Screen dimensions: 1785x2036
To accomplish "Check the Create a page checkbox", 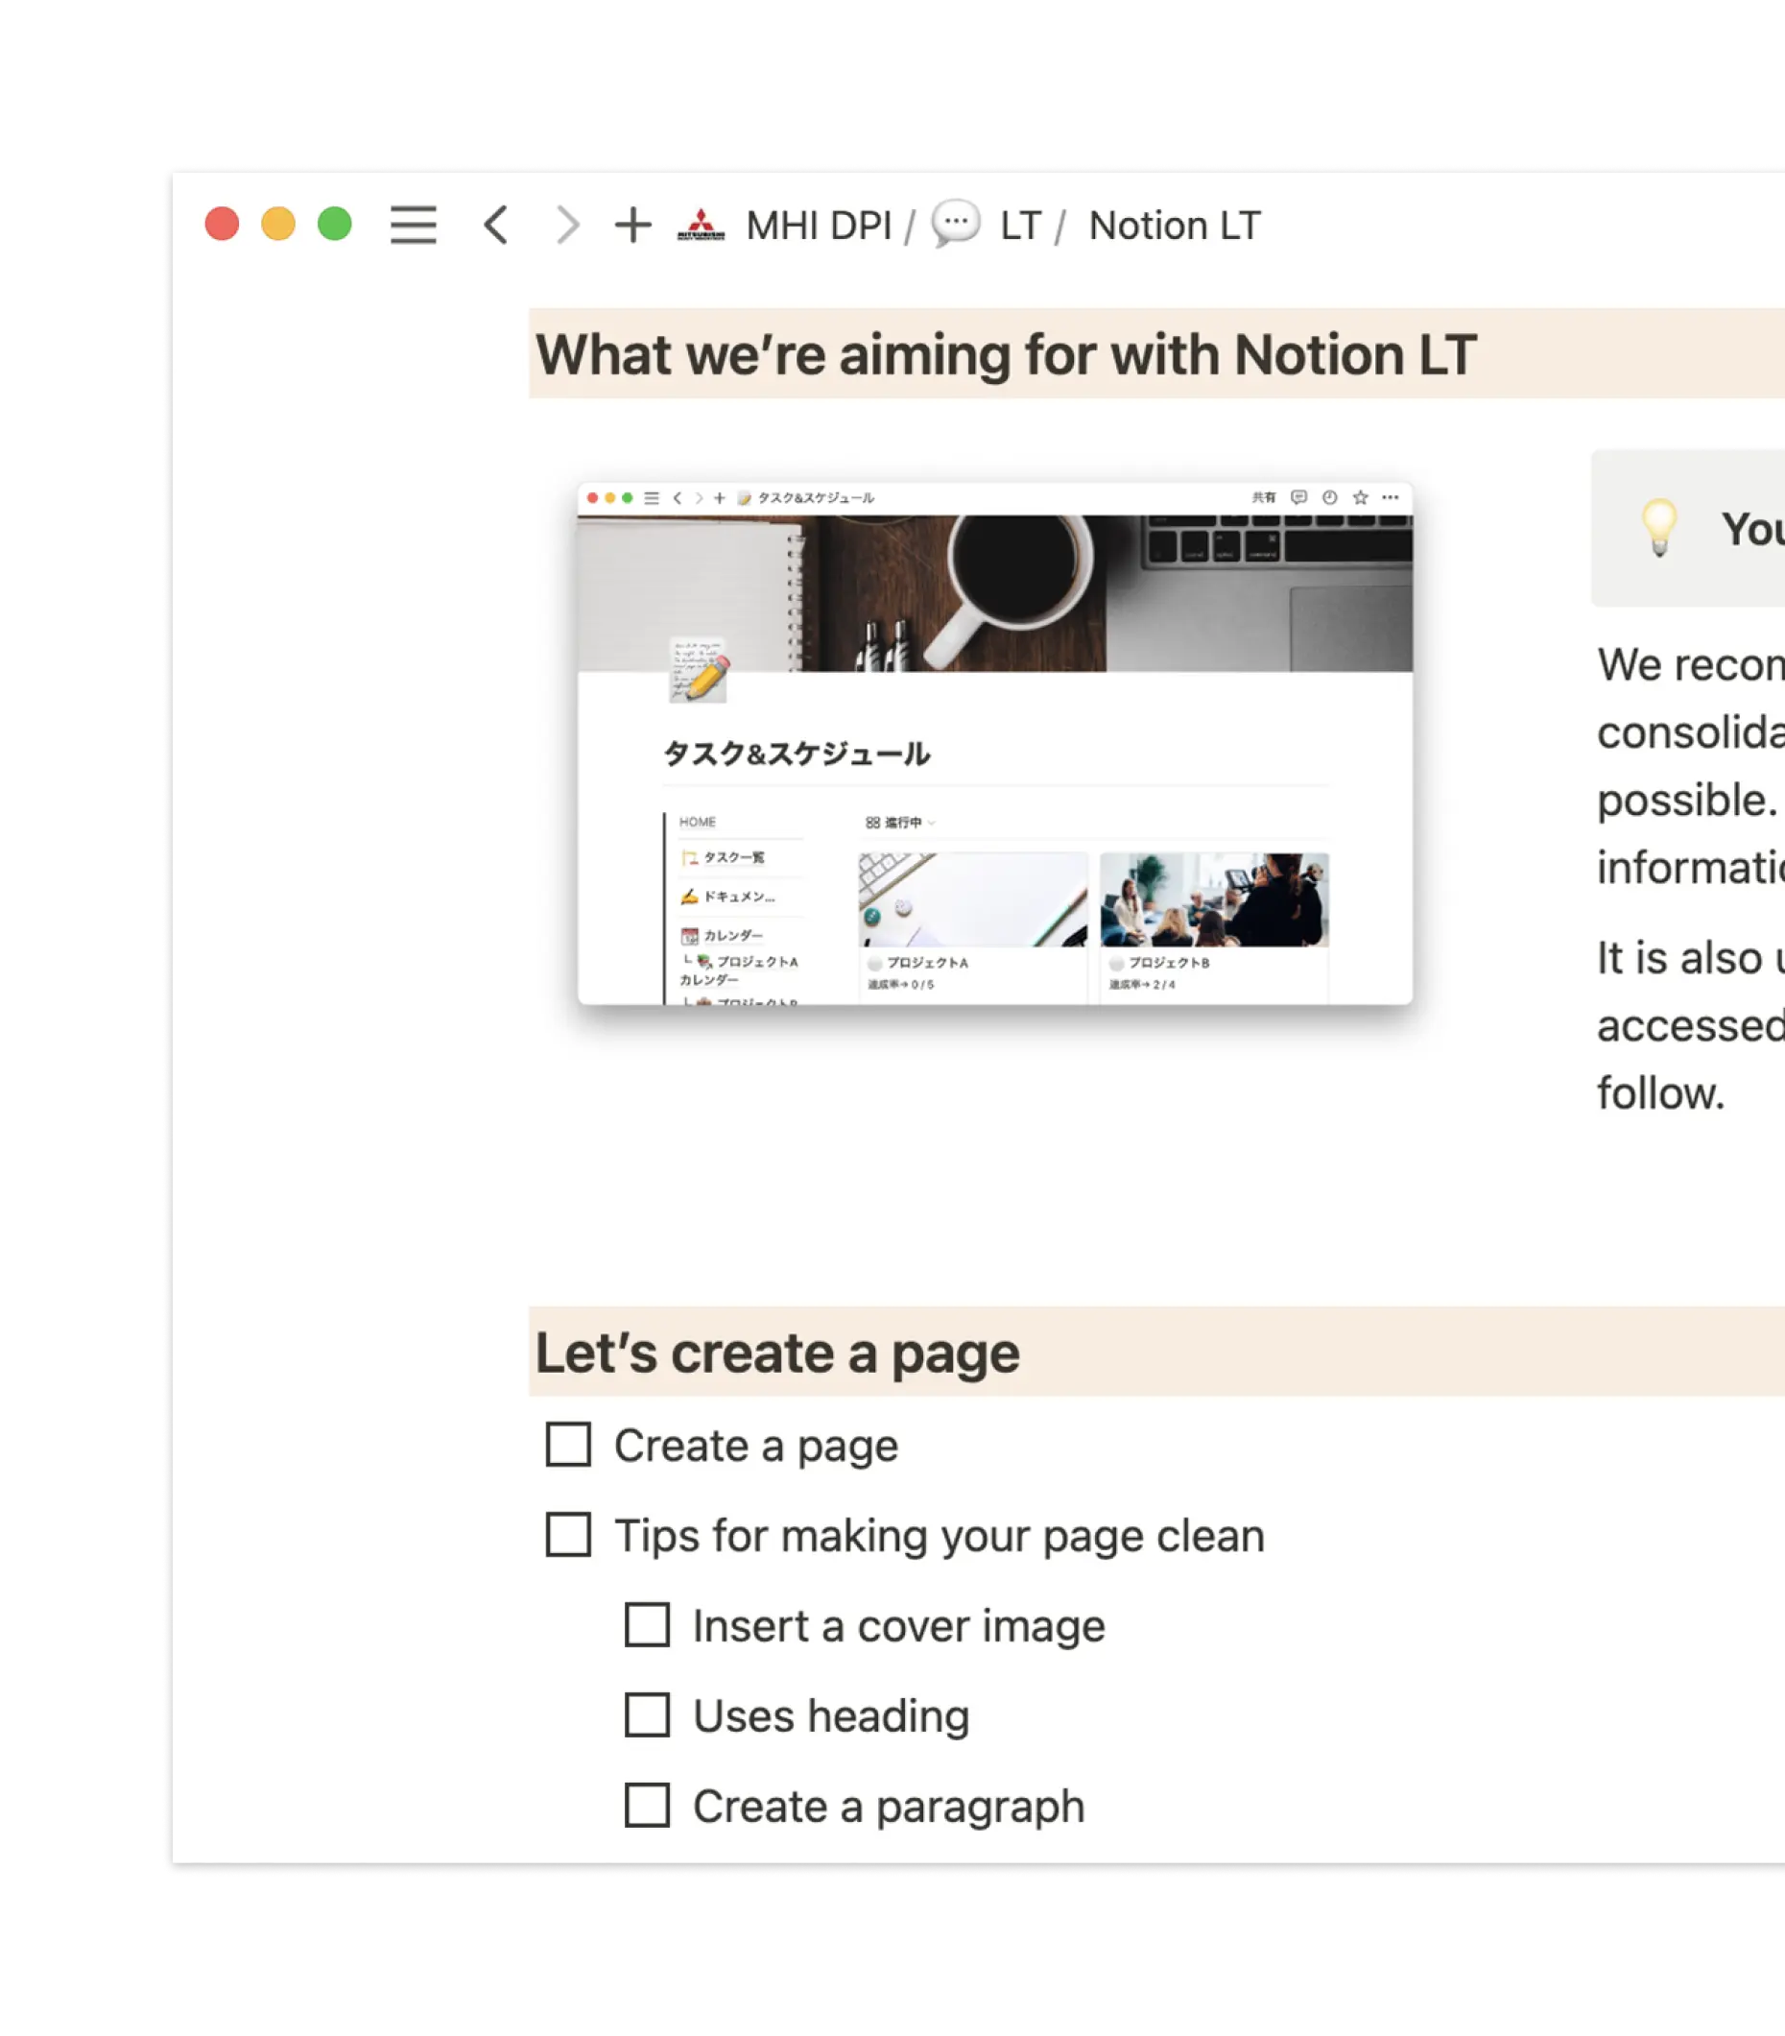I will pyautogui.click(x=569, y=1446).
